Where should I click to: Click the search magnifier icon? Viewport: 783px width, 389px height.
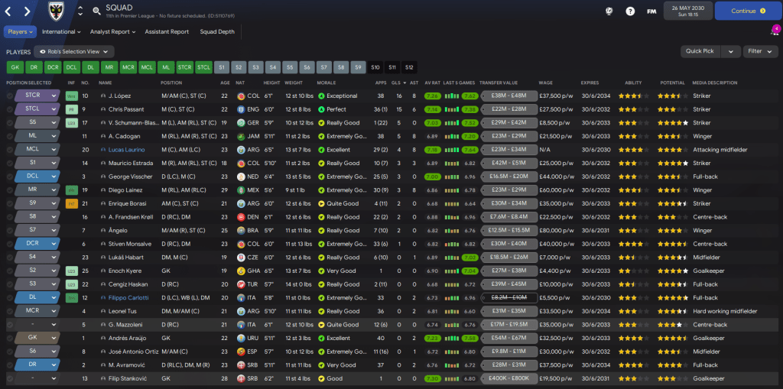(96, 11)
